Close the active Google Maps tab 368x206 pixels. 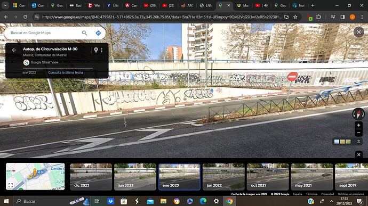pos(229,5)
